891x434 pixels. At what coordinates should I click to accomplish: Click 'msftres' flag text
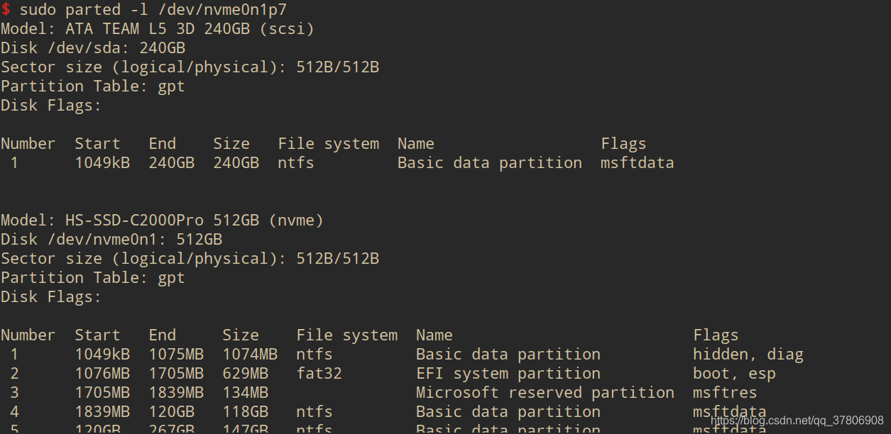click(725, 393)
